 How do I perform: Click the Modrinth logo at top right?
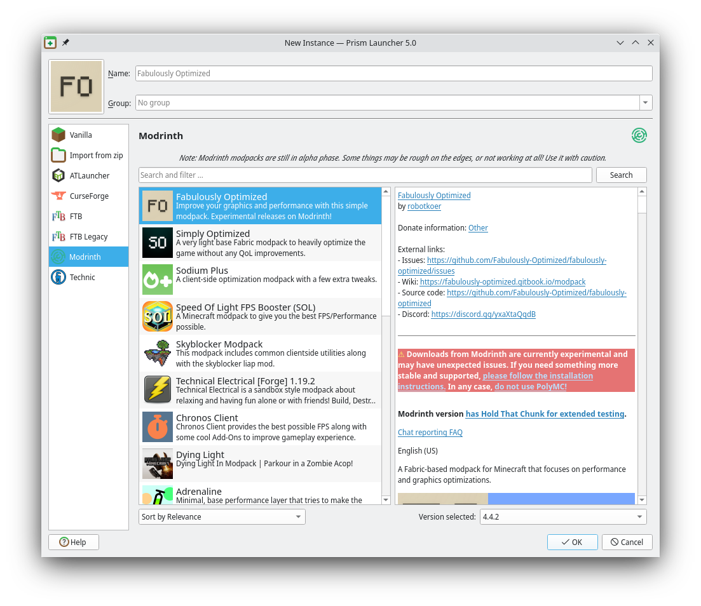pyautogui.click(x=639, y=135)
